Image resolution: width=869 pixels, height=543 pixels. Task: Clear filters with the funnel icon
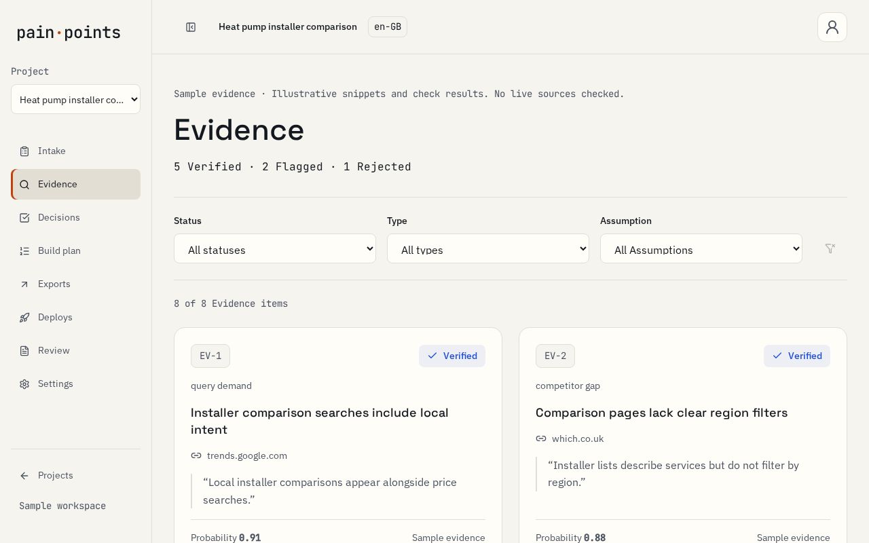830,248
